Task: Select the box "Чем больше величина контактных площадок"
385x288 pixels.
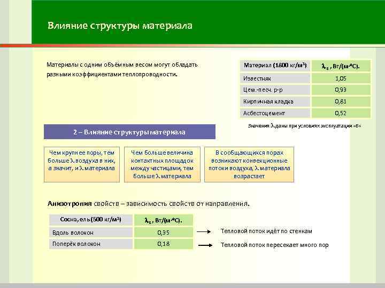Action: (162, 164)
